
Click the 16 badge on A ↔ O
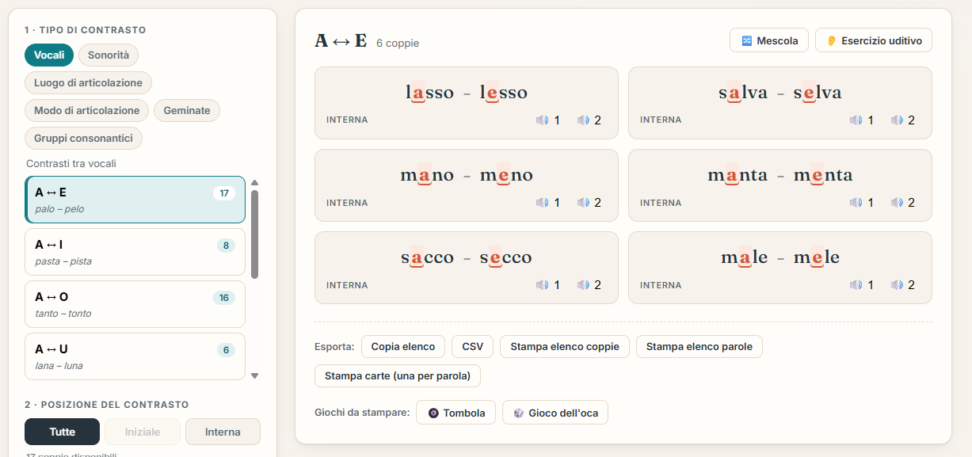224,298
